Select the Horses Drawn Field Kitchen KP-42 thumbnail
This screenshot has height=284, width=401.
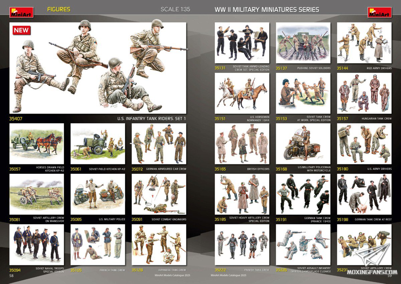click(x=36, y=144)
